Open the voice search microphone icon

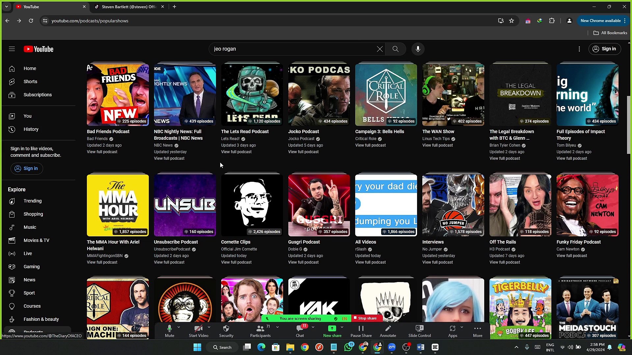tap(418, 49)
